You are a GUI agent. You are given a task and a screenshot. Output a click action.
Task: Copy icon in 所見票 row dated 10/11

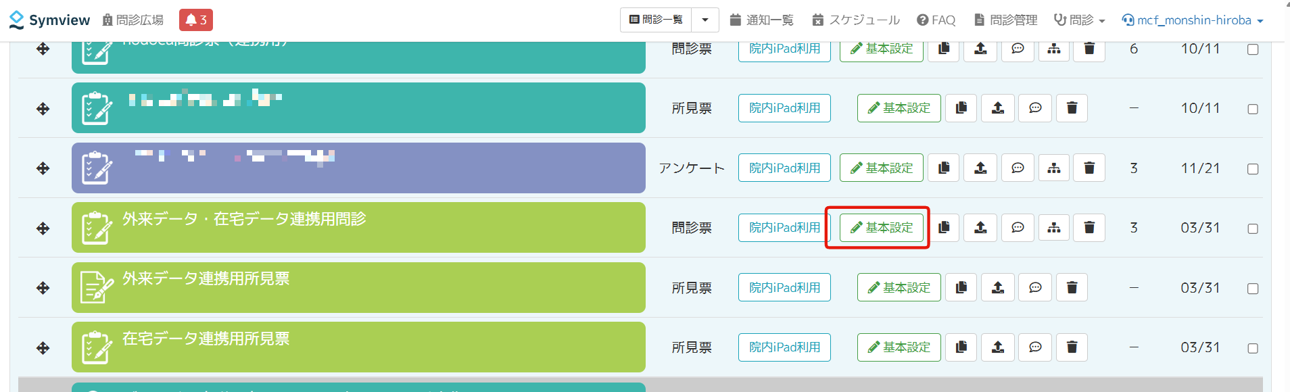tap(961, 108)
